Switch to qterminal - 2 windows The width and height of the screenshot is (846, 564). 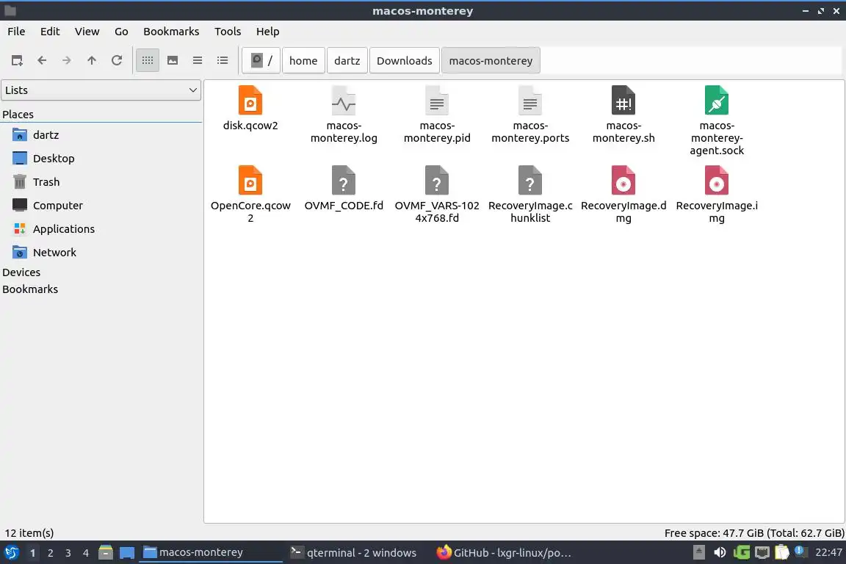(355, 553)
